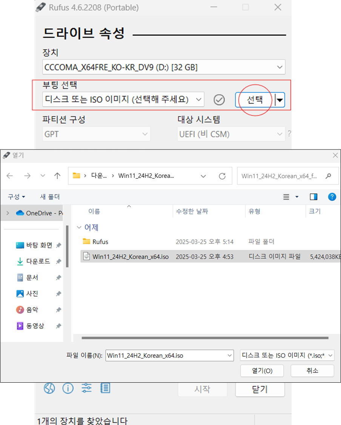The image size is (341, 425).
Task: Click the checksum checkmark icon in Rufus
Action: point(219,100)
